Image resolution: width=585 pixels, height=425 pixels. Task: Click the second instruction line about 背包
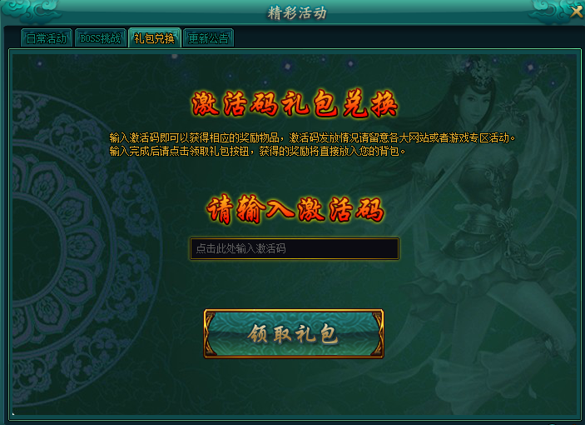[x=257, y=152]
